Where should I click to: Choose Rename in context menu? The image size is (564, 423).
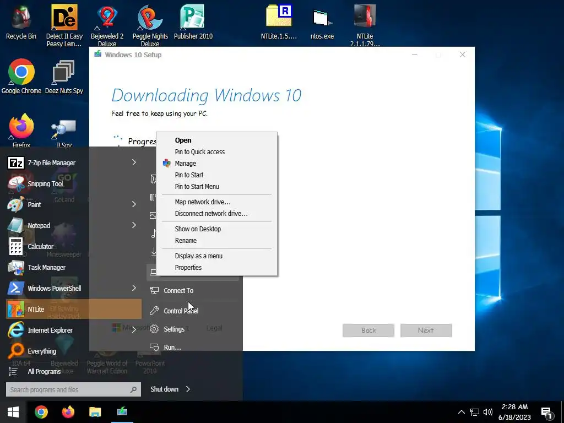(x=216, y=240)
